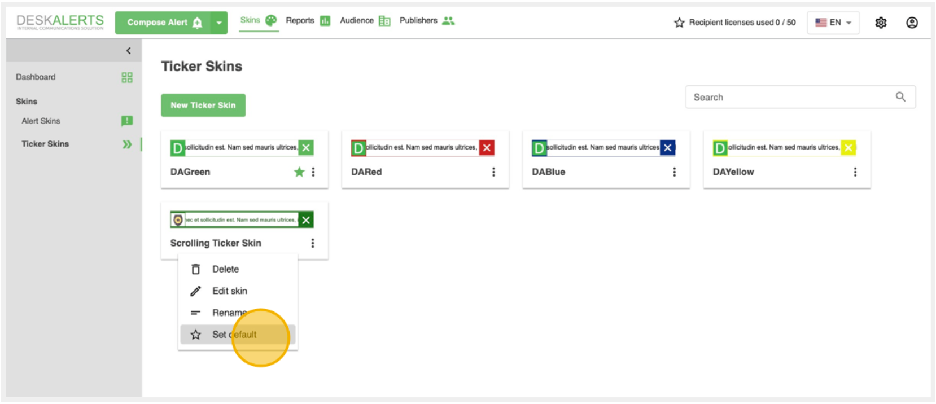
Task: Click the DAYellow ticker skin preview
Action: point(784,148)
